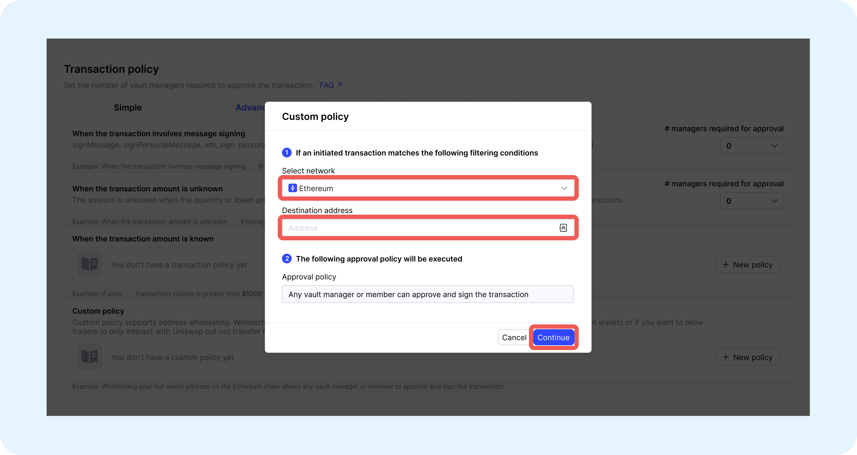This screenshot has height=455, width=857.
Task: Click the book icon beside transaction policy placeholder
Action: coord(89,264)
